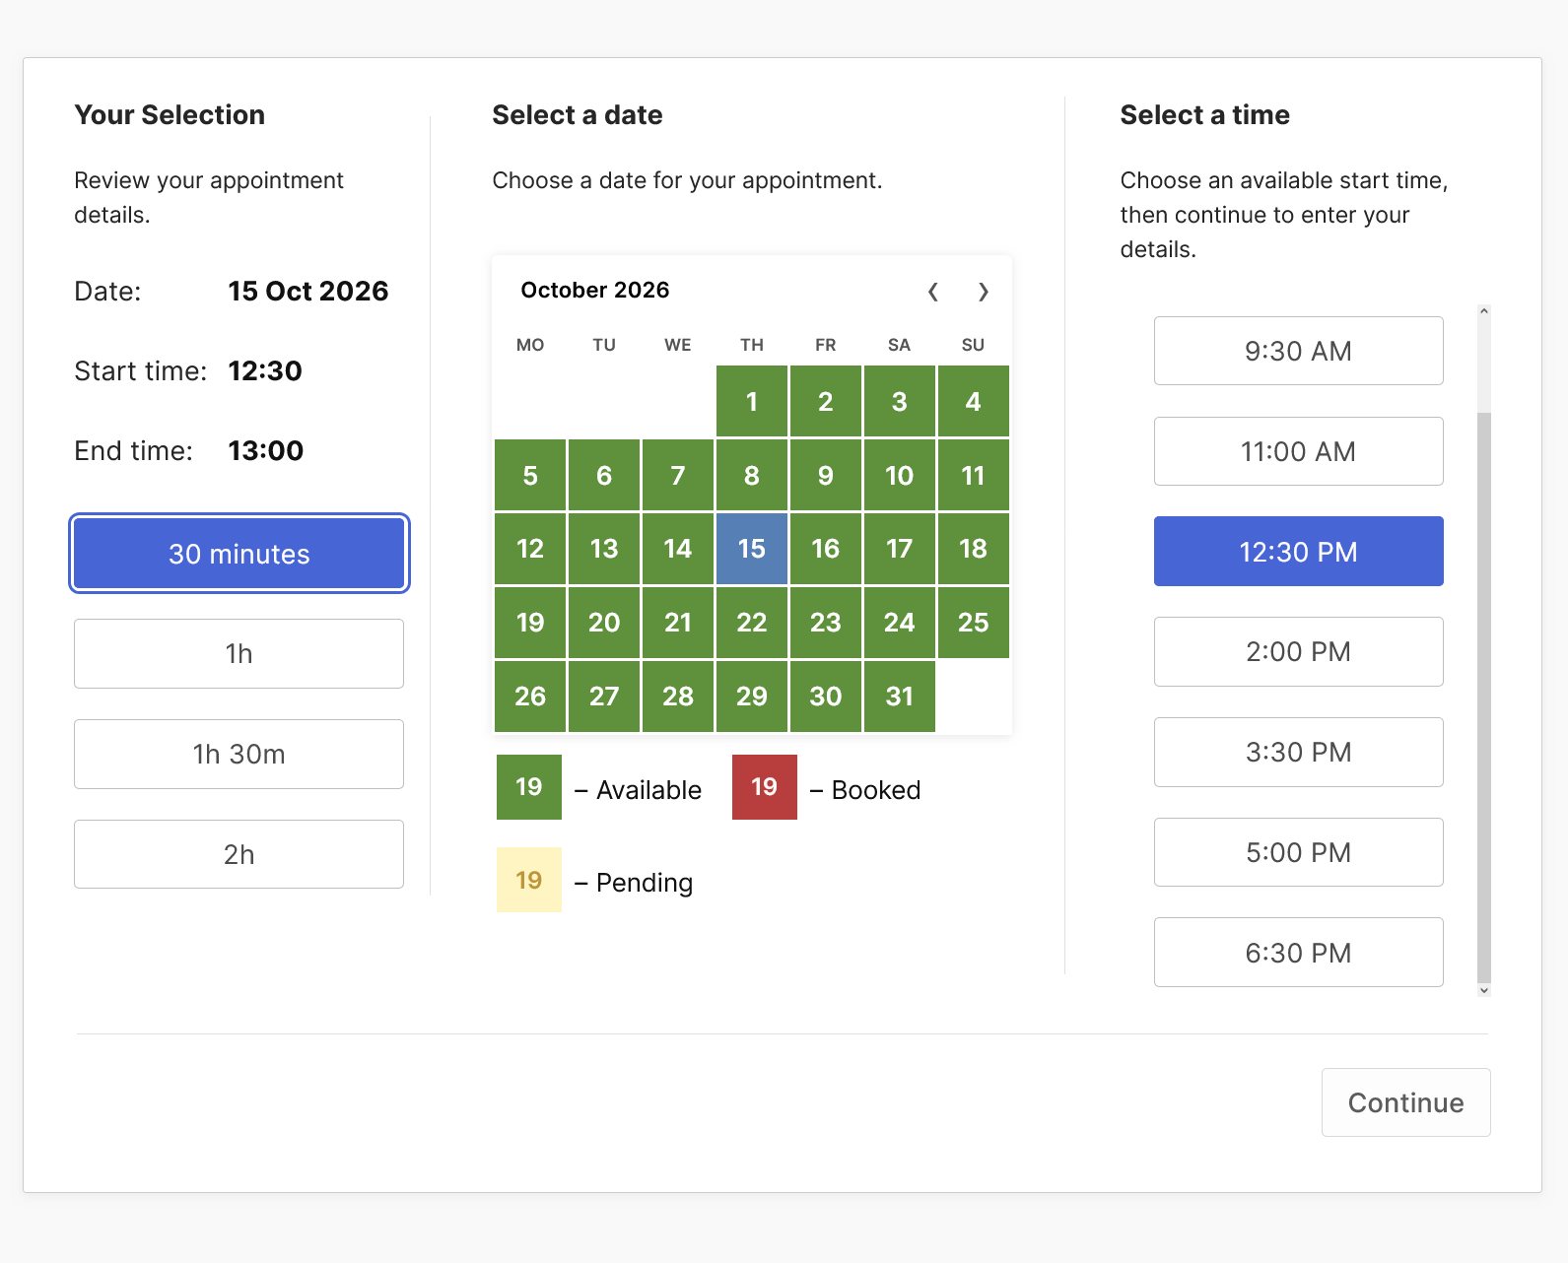Choose October 26 in the calendar

pyautogui.click(x=530, y=697)
